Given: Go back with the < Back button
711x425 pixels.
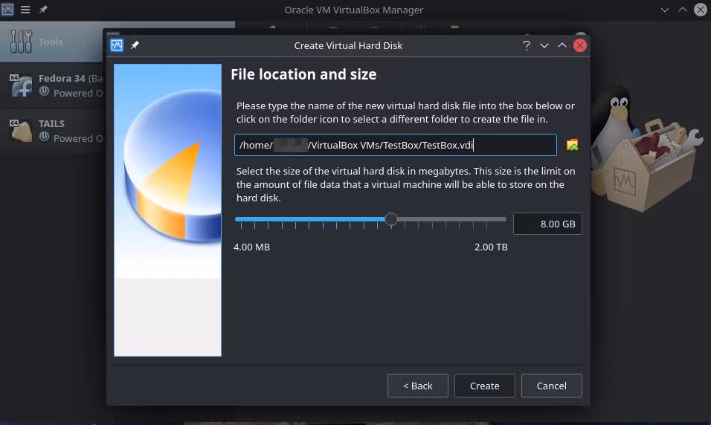Looking at the screenshot, I should pos(418,386).
